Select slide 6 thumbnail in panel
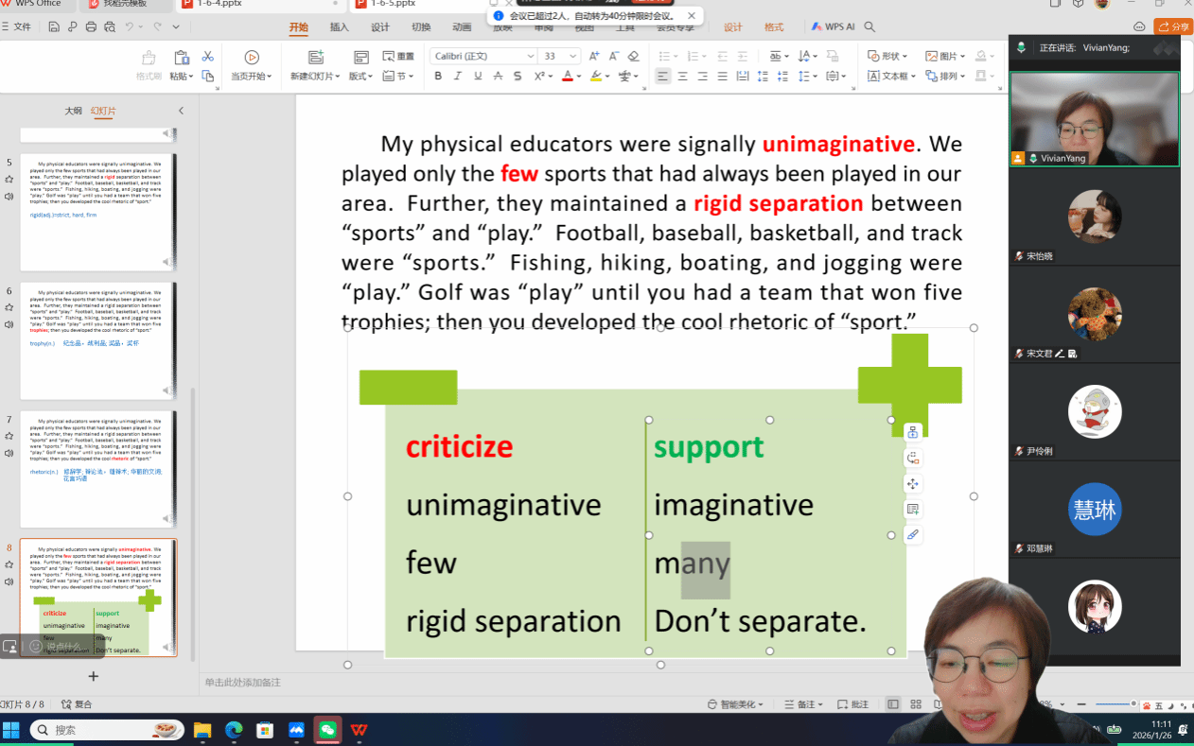This screenshot has height=746, width=1194. (x=98, y=340)
